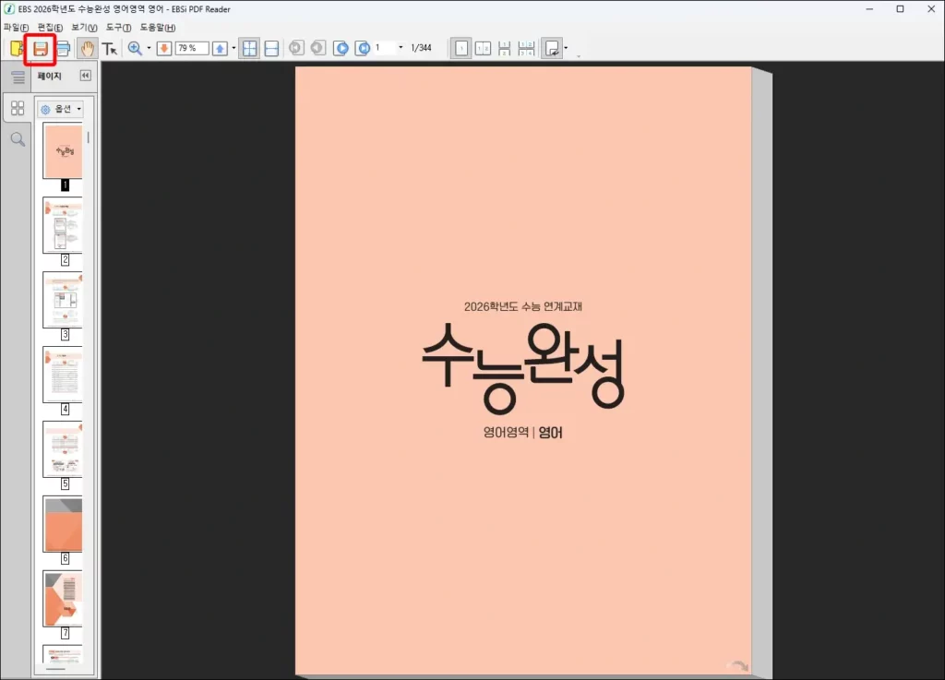945x680 pixels.
Task: Click the zoom out down-arrow button
Action: pyautogui.click(x=164, y=48)
